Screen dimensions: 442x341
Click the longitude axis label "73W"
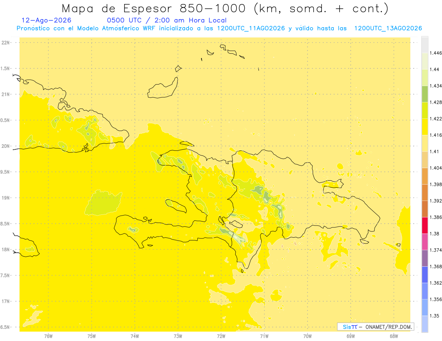click(x=178, y=336)
